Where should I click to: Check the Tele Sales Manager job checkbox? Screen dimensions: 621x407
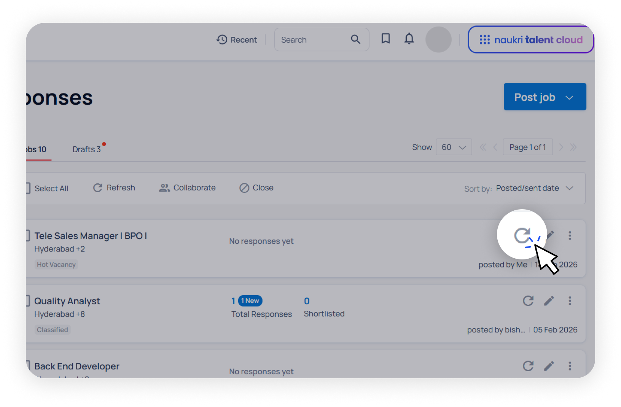(x=28, y=235)
